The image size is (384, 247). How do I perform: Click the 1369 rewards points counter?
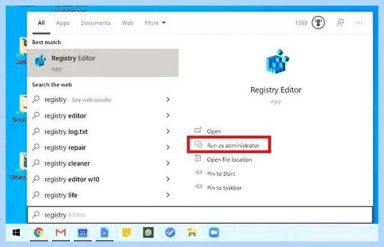pos(301,23)
